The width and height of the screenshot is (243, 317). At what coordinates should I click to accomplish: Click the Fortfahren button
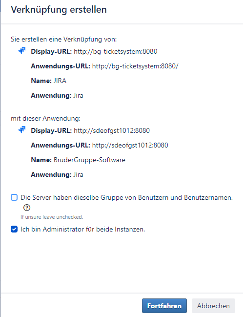[x=164, y=306]
